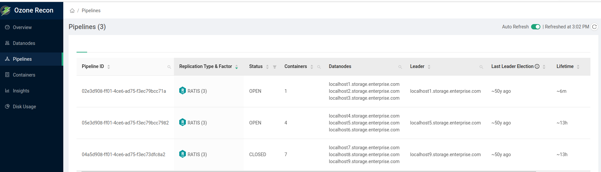Viewport: 601px width, 172px height.
Task: Click the home breadcrumb icon
Action: coord(72,11)
